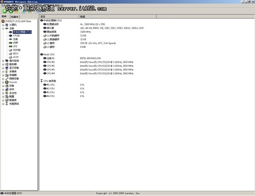Click the 项目 column header
This screenshot has width=255, height=196.
[59, 16]
